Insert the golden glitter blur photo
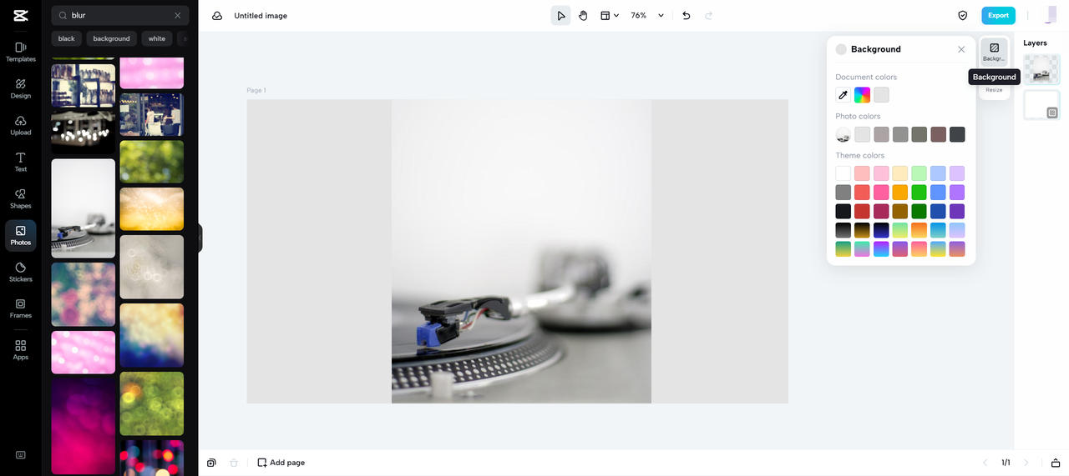 coord(151,209)
